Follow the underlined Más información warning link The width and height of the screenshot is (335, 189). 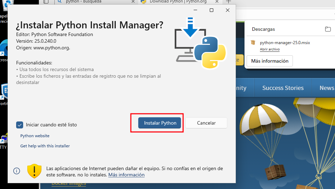pyautogui.click(x=126, y=175)
